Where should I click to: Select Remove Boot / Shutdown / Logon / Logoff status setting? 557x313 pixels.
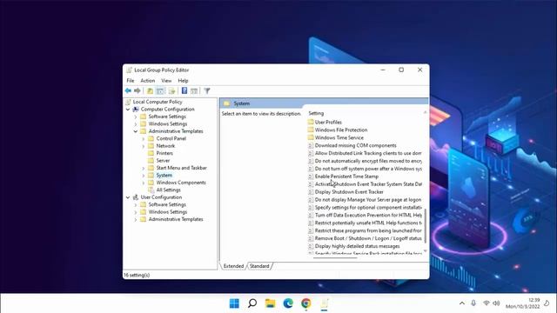click(x=368, y=238)
